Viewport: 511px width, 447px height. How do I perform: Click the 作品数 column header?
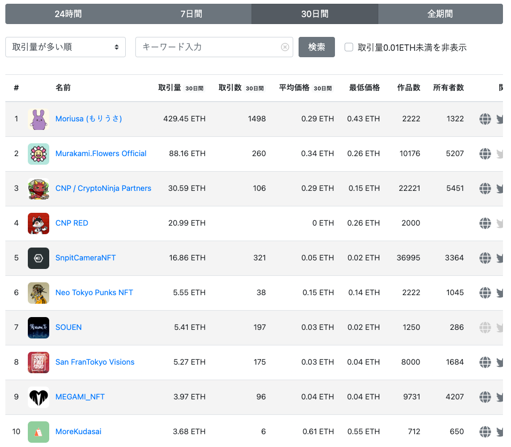[409, 88]
